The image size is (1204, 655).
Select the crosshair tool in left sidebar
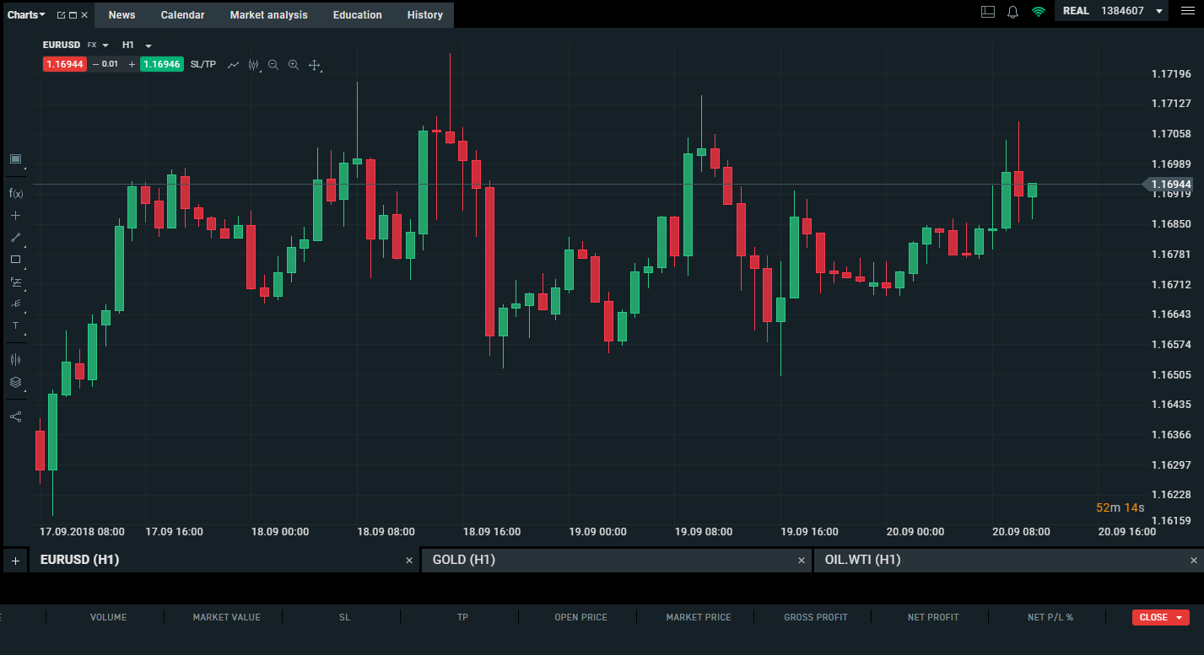tap(15, 216)
